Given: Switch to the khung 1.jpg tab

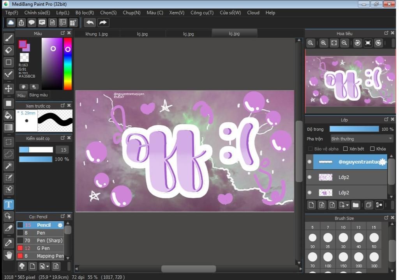Looking at the screenshot, I should pos(97,34).
